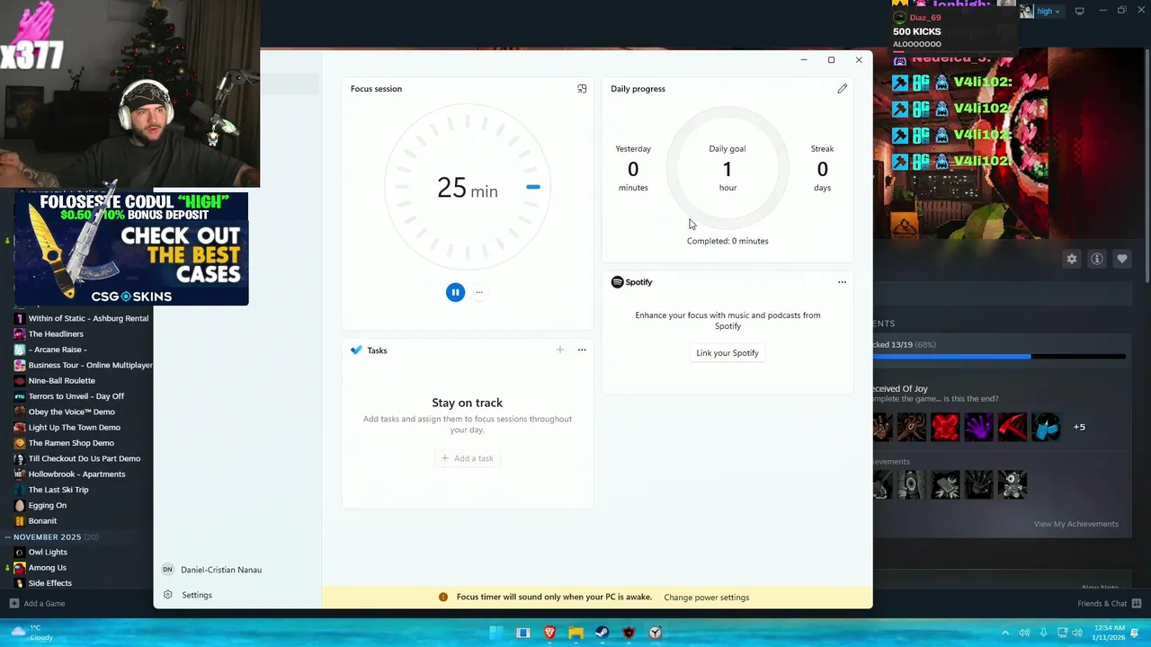Pause the running focus session

point(455,292)
